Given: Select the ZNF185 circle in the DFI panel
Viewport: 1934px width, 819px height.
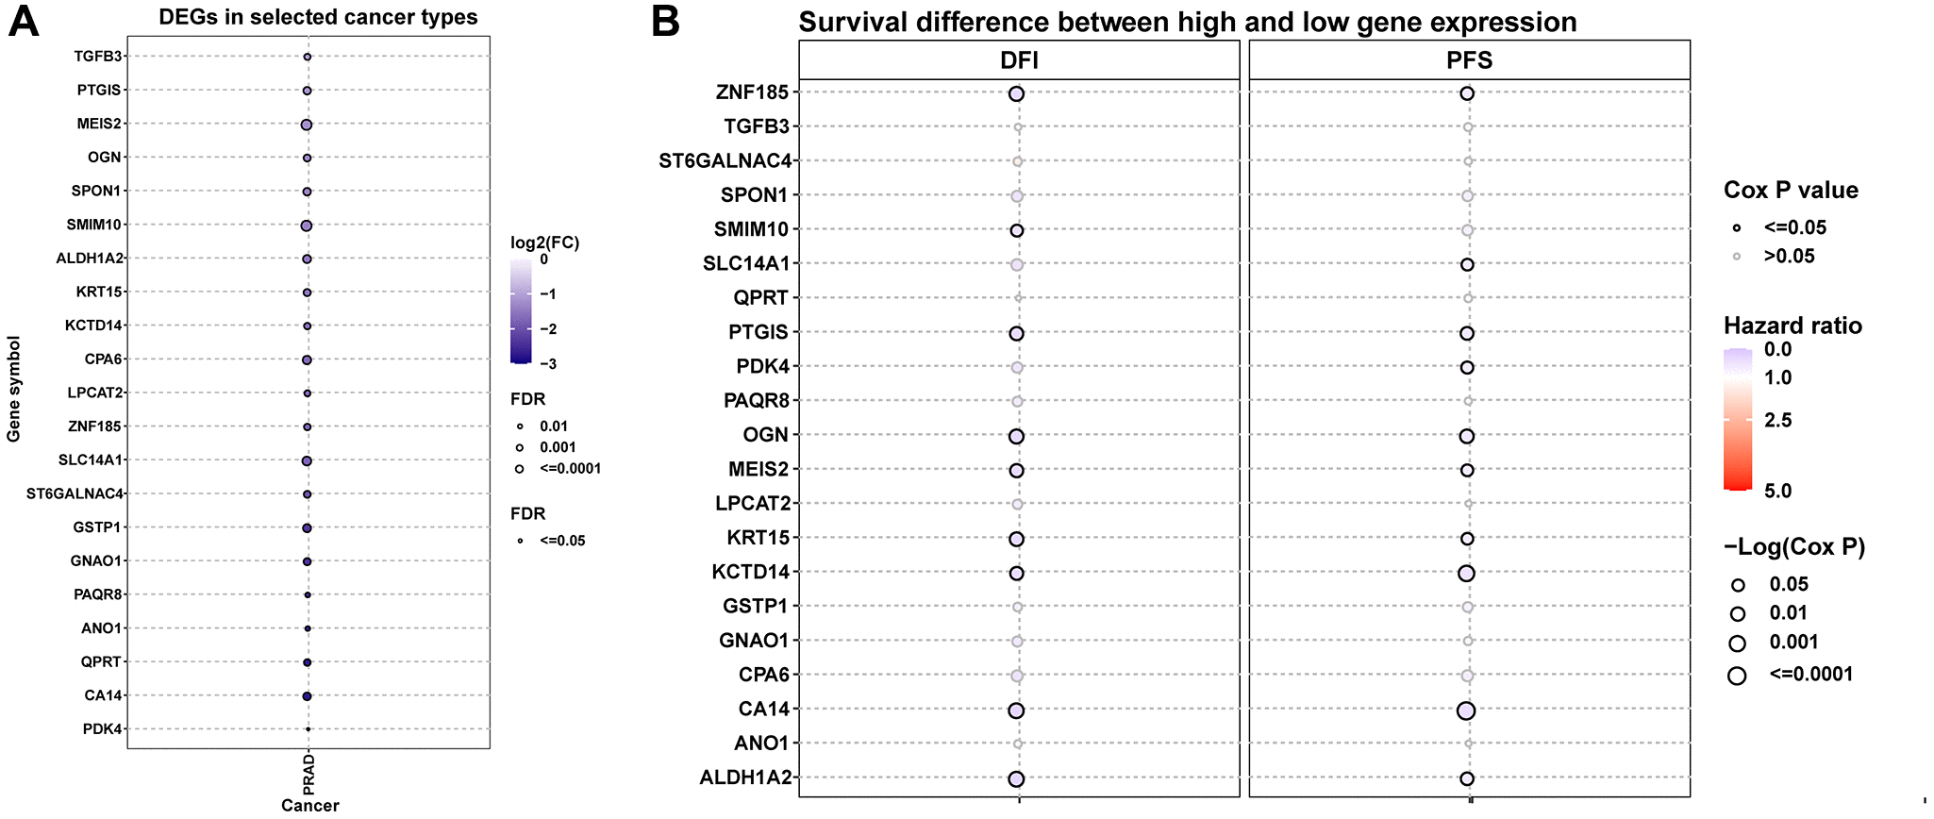Looking at the screenshot, I should click(x=1016, y=93).
